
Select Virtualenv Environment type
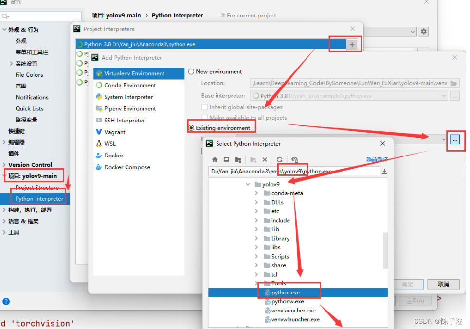(139, 74)
